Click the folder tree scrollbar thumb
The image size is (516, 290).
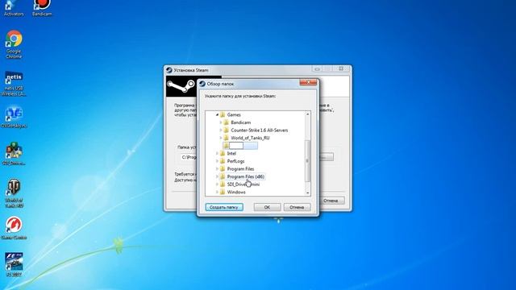coord(308,161)
